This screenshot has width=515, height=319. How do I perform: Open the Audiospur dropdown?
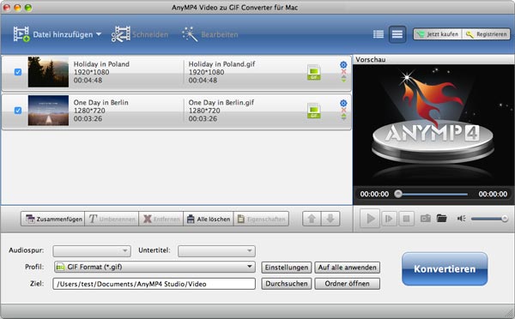pyautogui.click(x=92, y=251)
